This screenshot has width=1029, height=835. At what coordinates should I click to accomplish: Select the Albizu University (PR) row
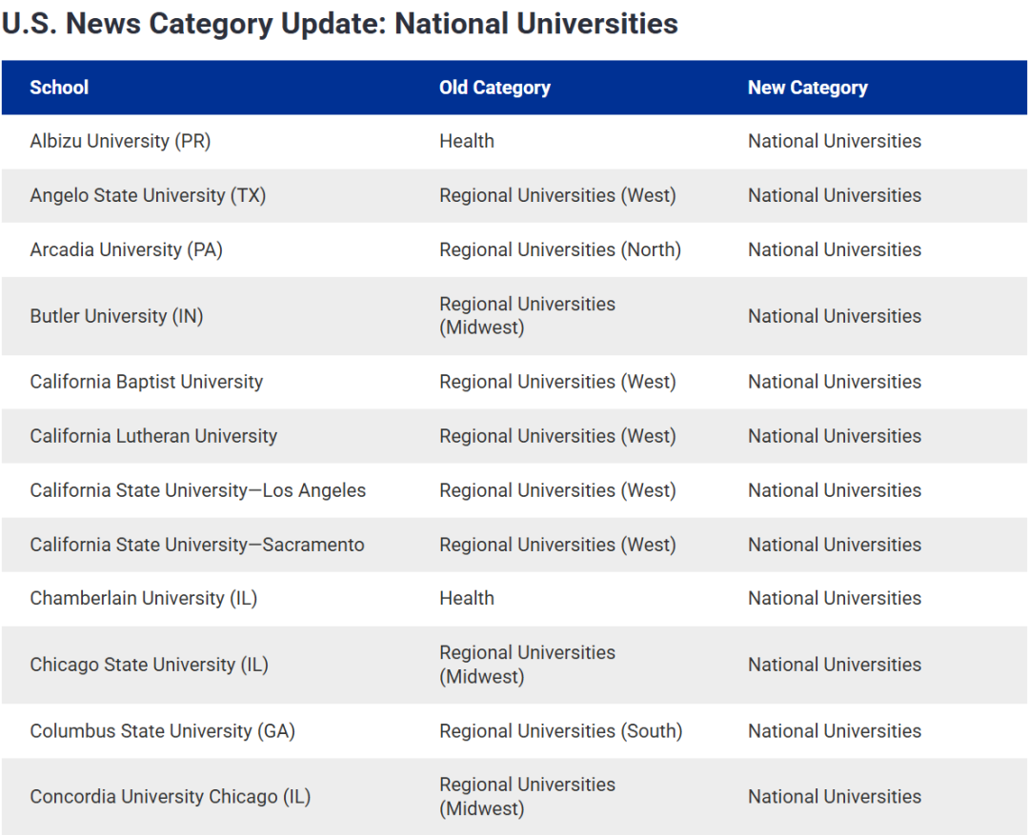pos(514,142)
